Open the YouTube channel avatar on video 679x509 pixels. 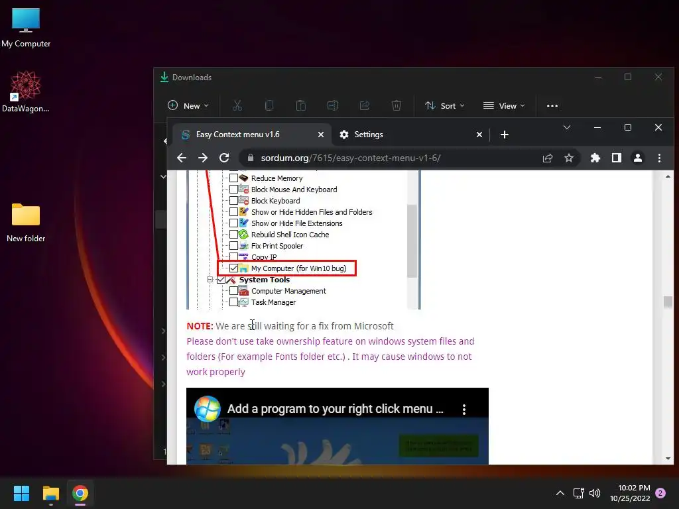point(207,408)
